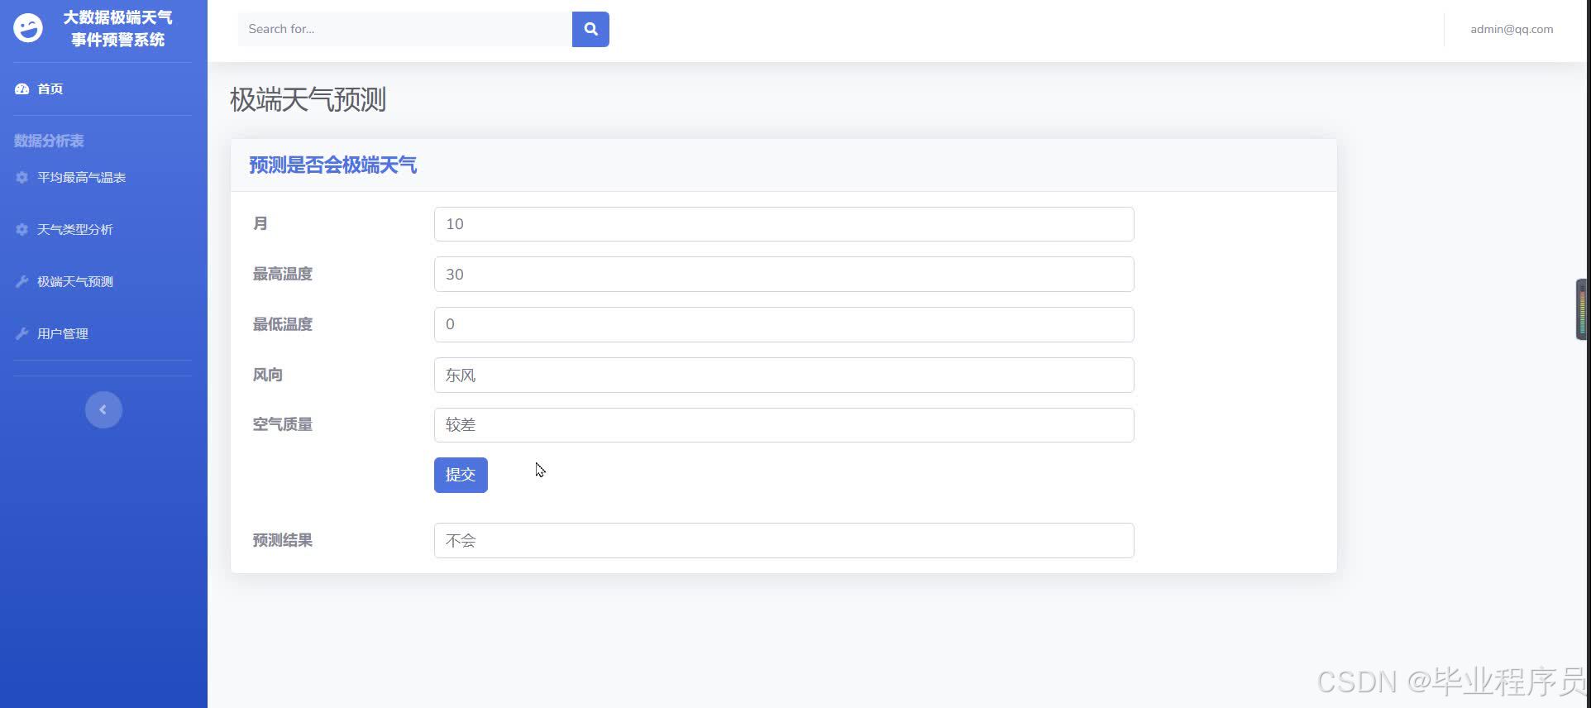
Task: Click the 最高温度 field showing 30
Action: [784, 275]
